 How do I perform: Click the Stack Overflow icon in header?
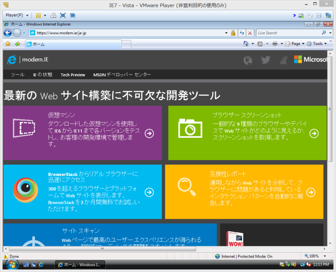coord(283,60)
